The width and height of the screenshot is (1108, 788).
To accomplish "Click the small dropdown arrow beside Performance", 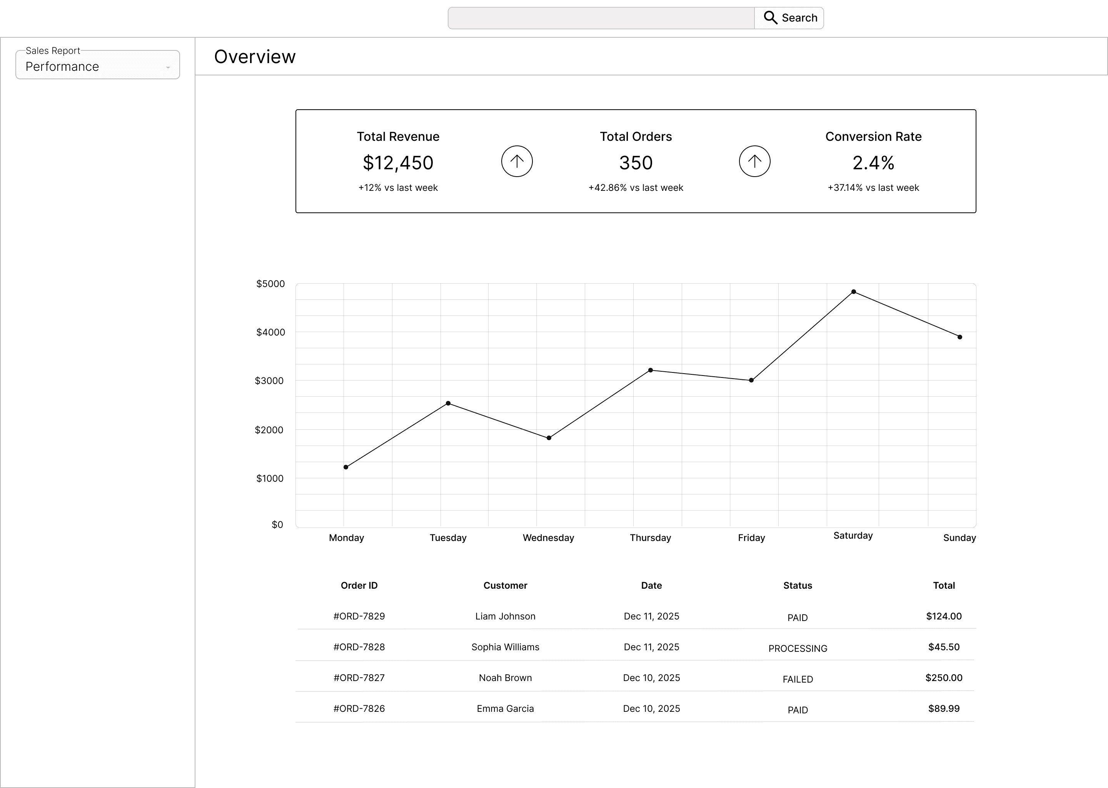I will (x=168, y=67).
